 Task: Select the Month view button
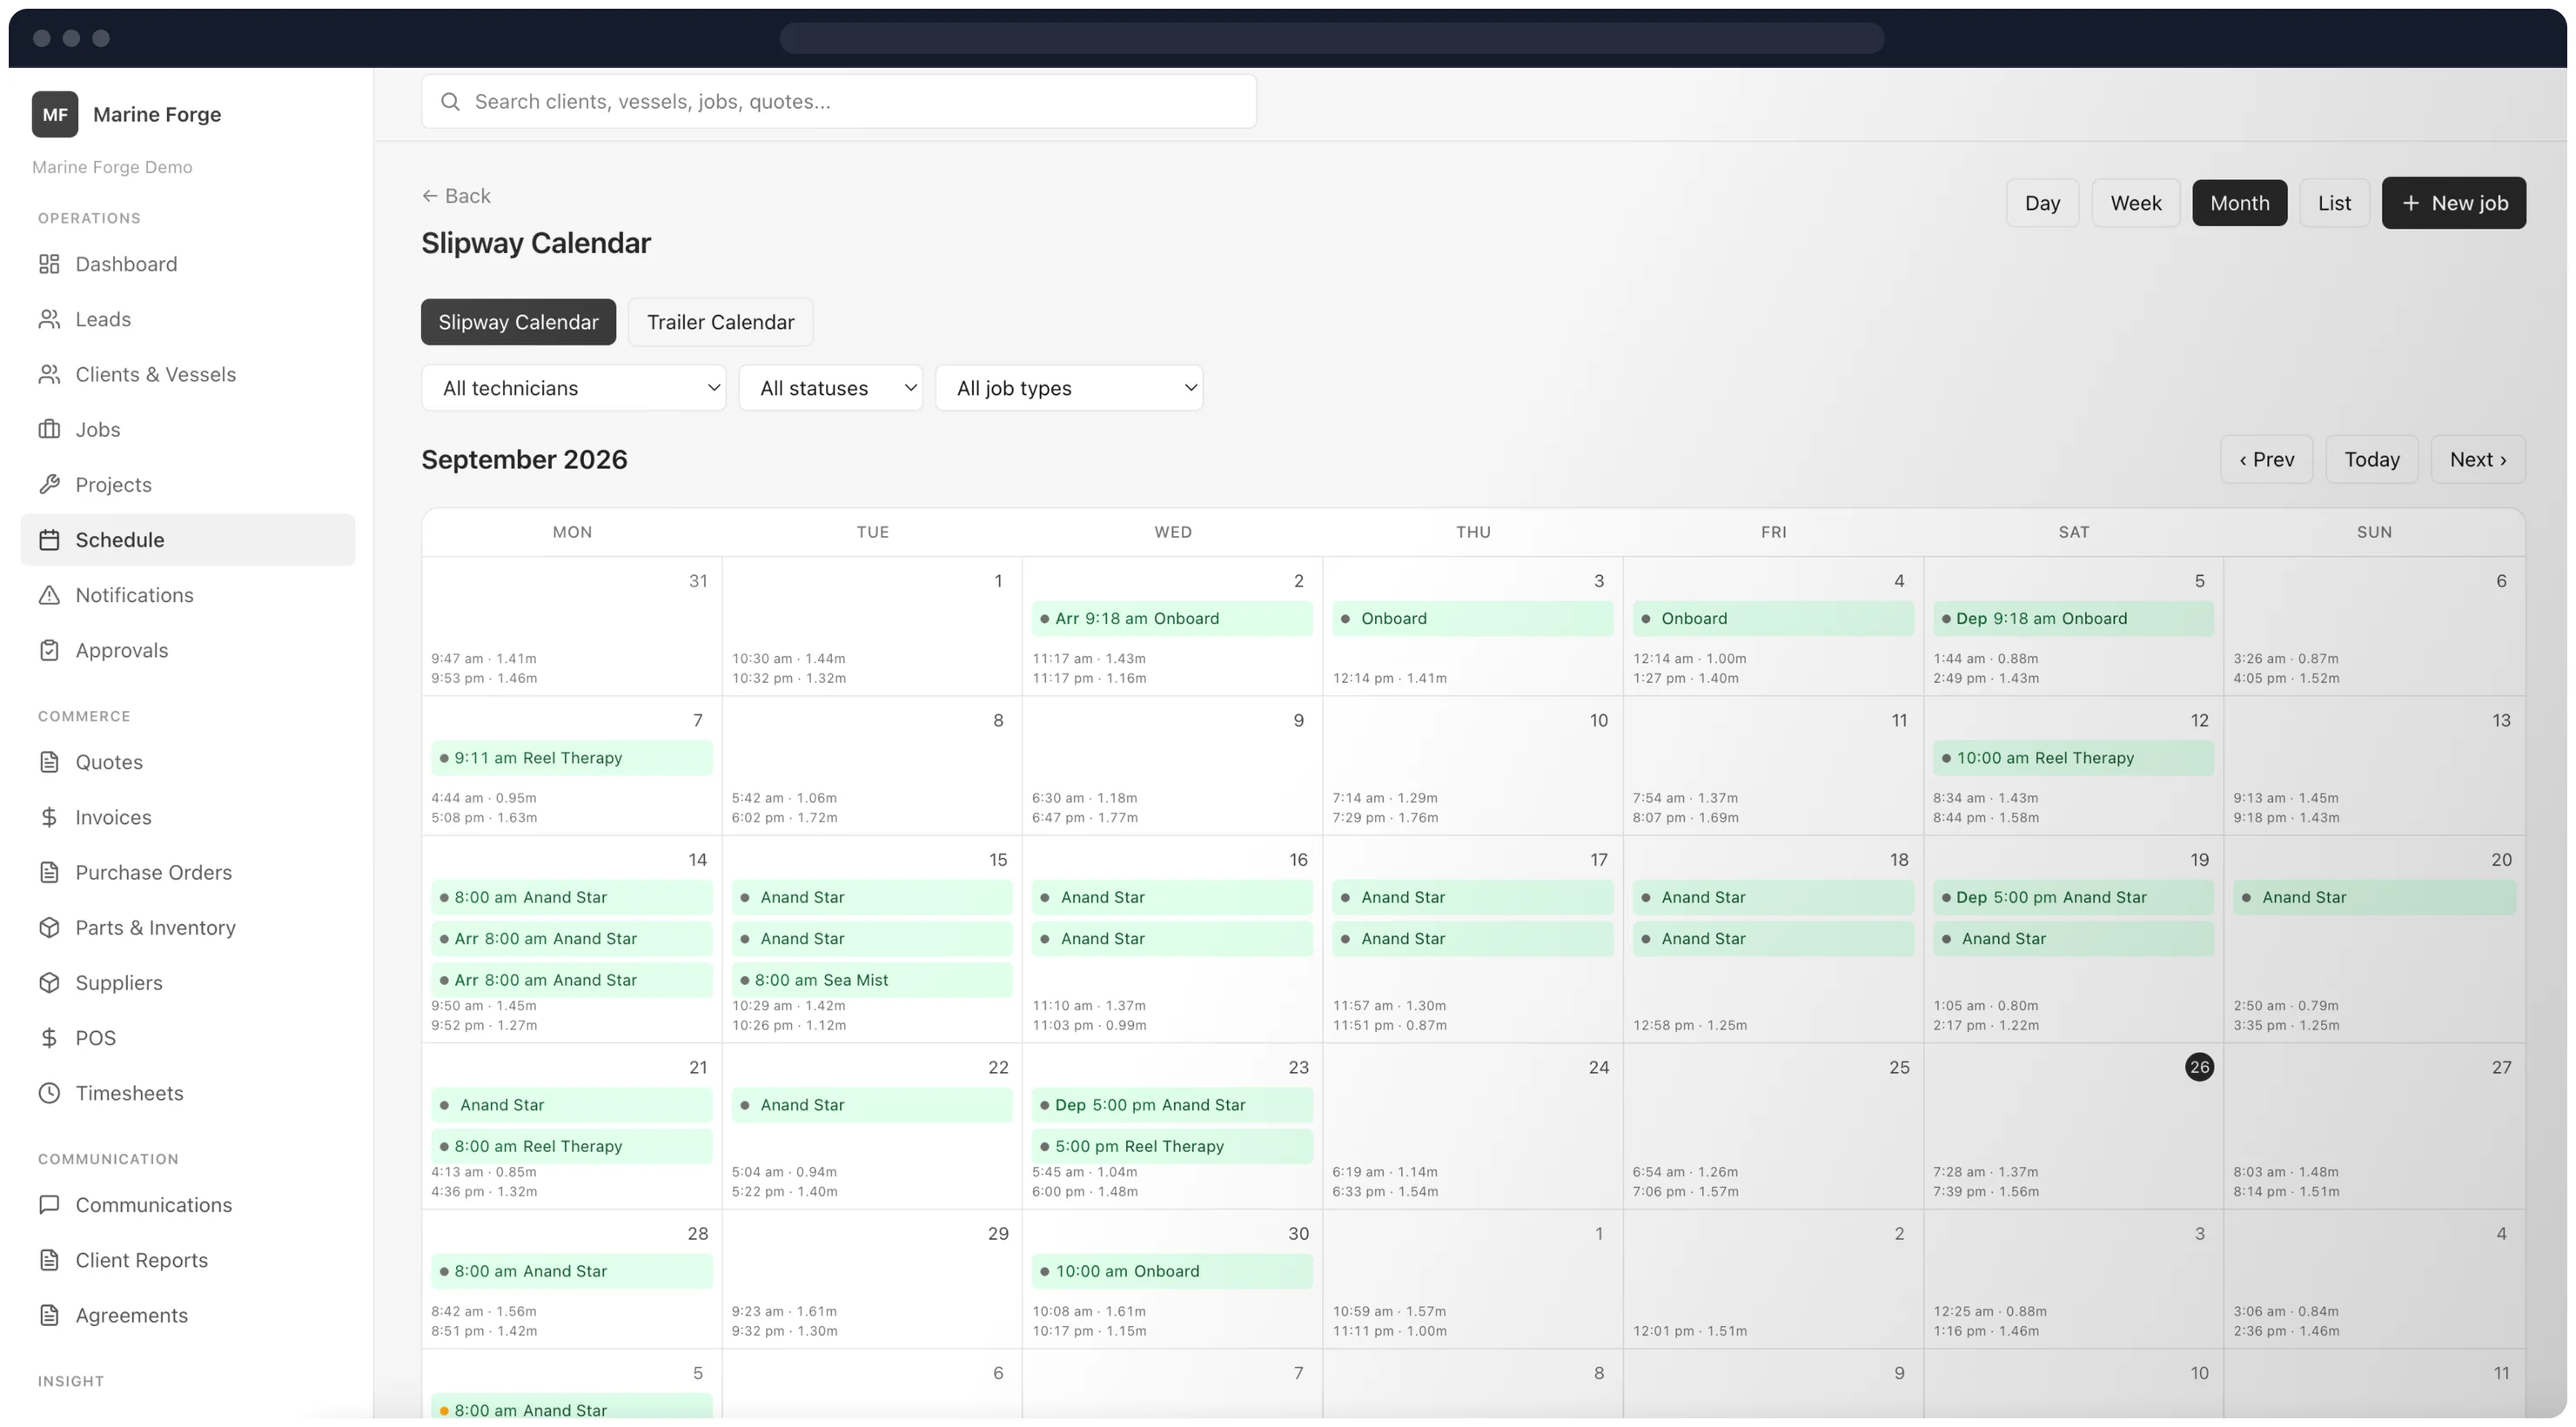pos(2239,203)
